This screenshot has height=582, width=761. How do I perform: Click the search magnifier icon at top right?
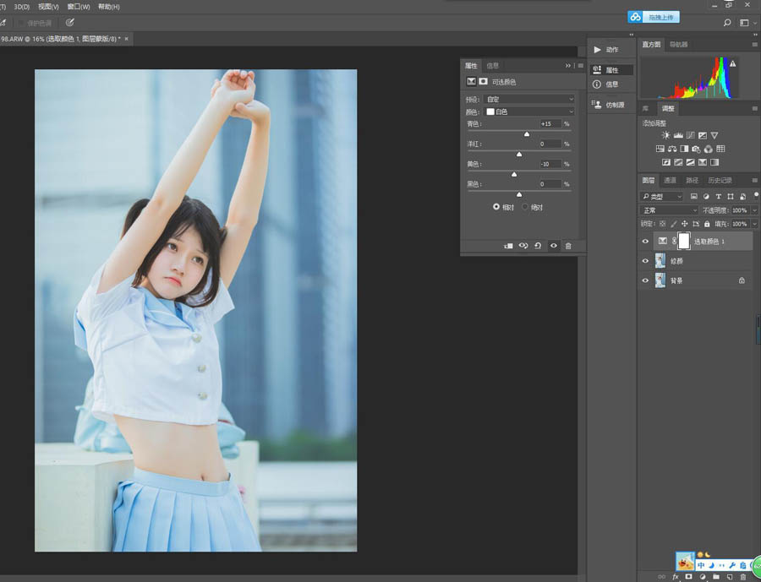pyautogui.click(x=727, y=23)
